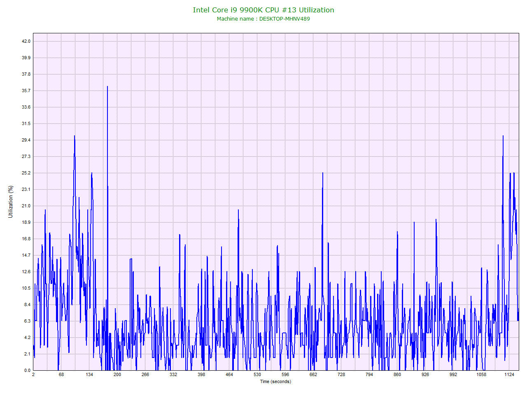Image resolution: width=527 pixels, height=395 pixels.
Task: Click the 25.2 utilization tick label
Action: 26,173
